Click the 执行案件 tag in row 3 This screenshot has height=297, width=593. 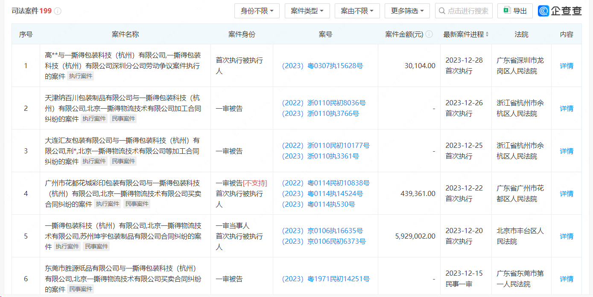click(x=94, y=161)
